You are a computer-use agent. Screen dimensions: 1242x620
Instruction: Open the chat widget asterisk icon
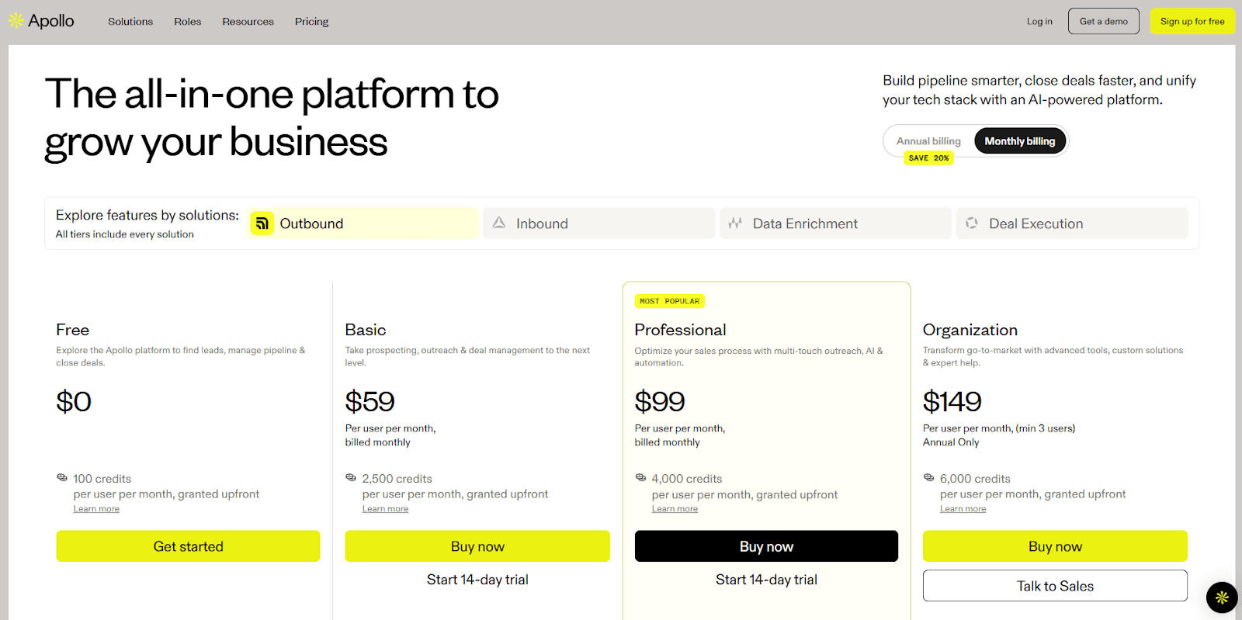1222,597
